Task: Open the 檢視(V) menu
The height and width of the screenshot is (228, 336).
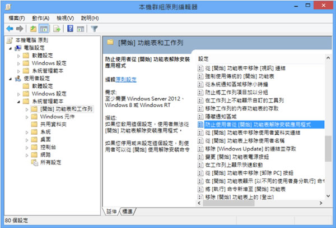Action: [65, 18]
